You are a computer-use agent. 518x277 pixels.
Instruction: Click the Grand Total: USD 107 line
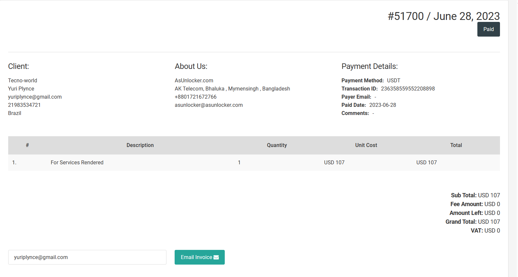[x=473, y=221]
